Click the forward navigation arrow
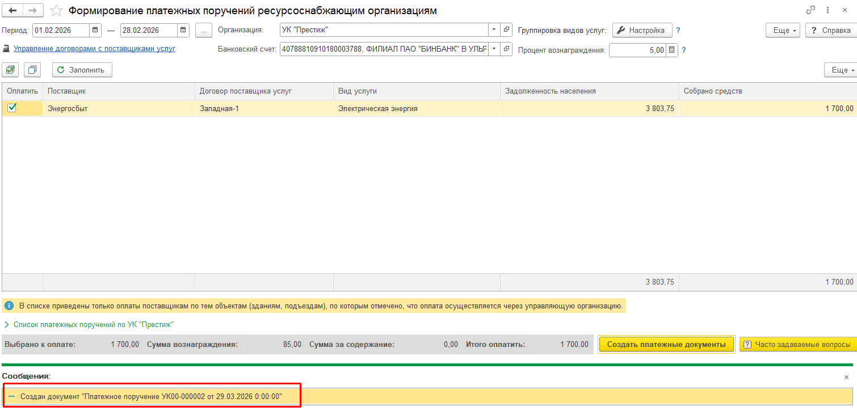This screenshot has width=857, height=411. pyautogui.click(x=33, y=11)
